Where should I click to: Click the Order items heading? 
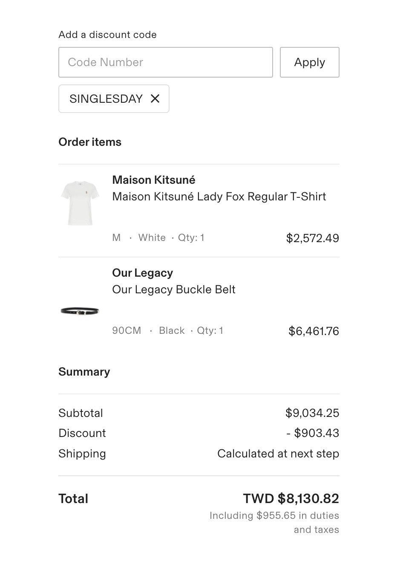click(x=90, y=142)
